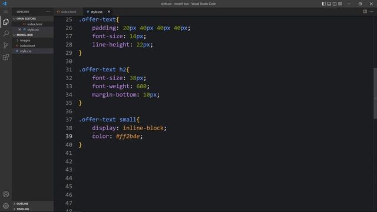
Task: Collapse the MODEL-BOX folder section
Action: point(33,35)
